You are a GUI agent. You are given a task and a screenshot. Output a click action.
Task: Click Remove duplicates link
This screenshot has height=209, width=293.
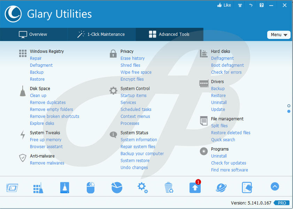point(48,102)
